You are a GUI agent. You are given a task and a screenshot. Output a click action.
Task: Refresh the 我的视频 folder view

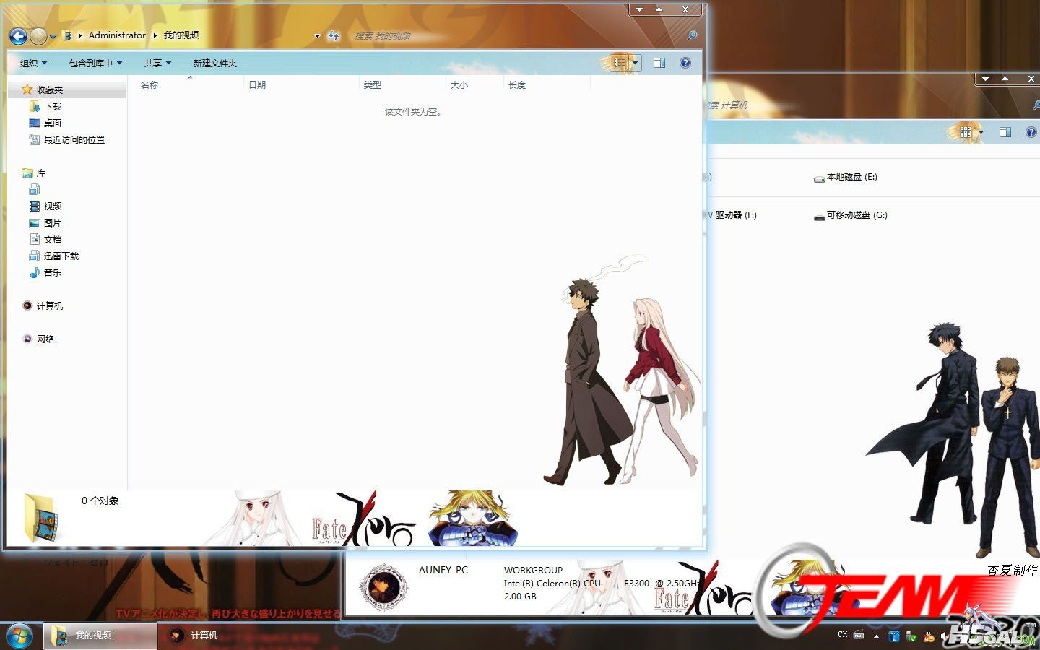pyautogui.click(x=333, y=35)
